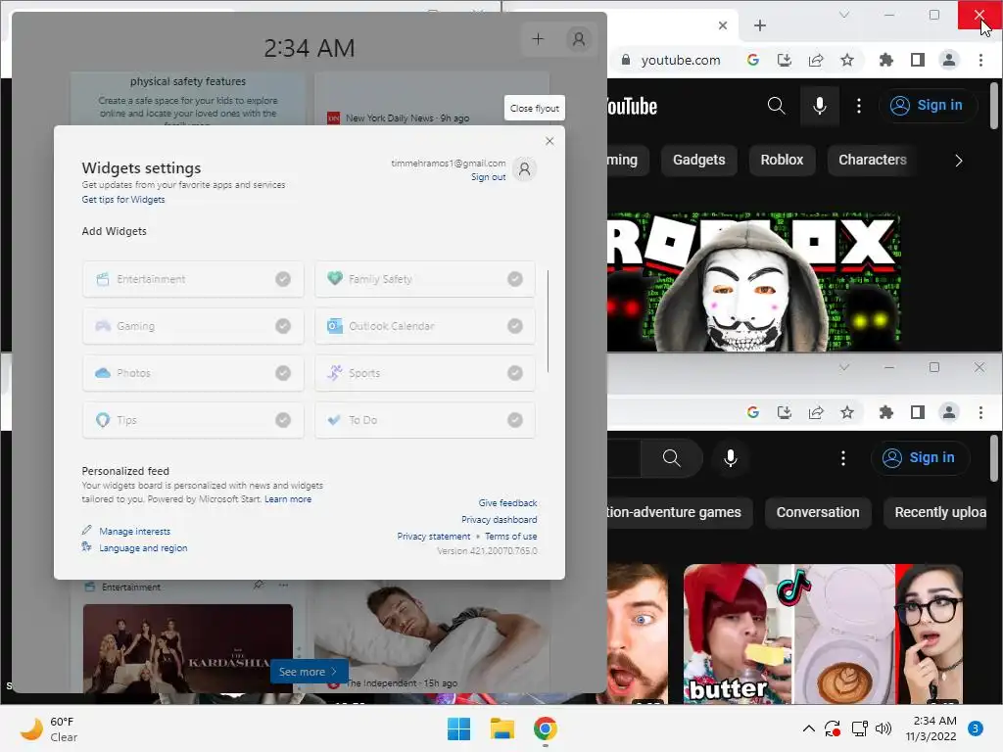Expand chips with right arrow in upper YouTube
This screenshot has width=1003, height=752.
tap(958, 161)
